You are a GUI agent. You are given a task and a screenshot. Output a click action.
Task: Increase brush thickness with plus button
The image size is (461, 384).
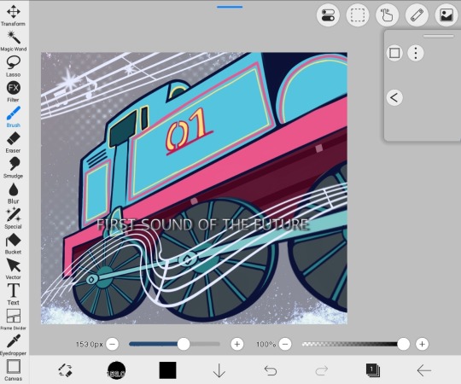pyautogui.click(x=237, y=344)
